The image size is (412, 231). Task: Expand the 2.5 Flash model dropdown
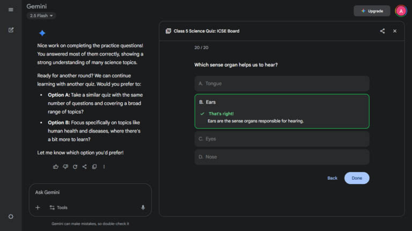pos(41,16)
